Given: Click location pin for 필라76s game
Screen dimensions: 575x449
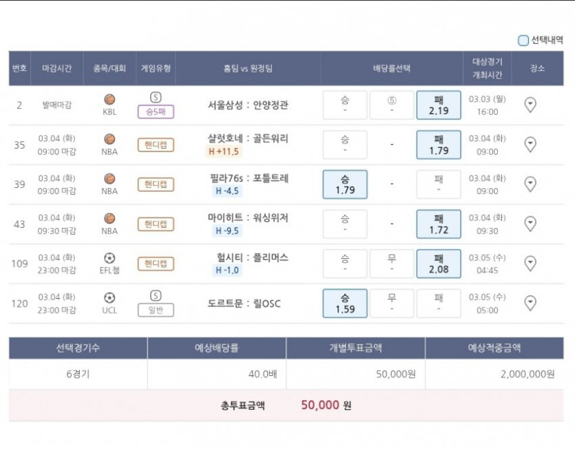Looking at the screenshot, I should point(530,184).
